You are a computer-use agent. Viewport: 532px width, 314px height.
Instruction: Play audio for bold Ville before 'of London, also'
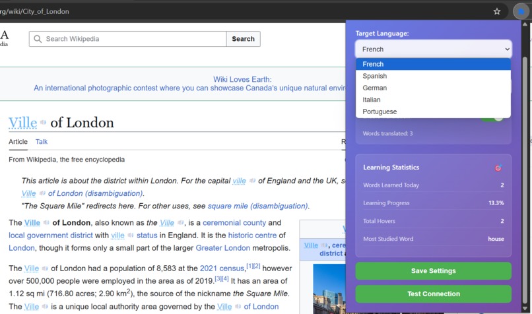click(46, 223)
